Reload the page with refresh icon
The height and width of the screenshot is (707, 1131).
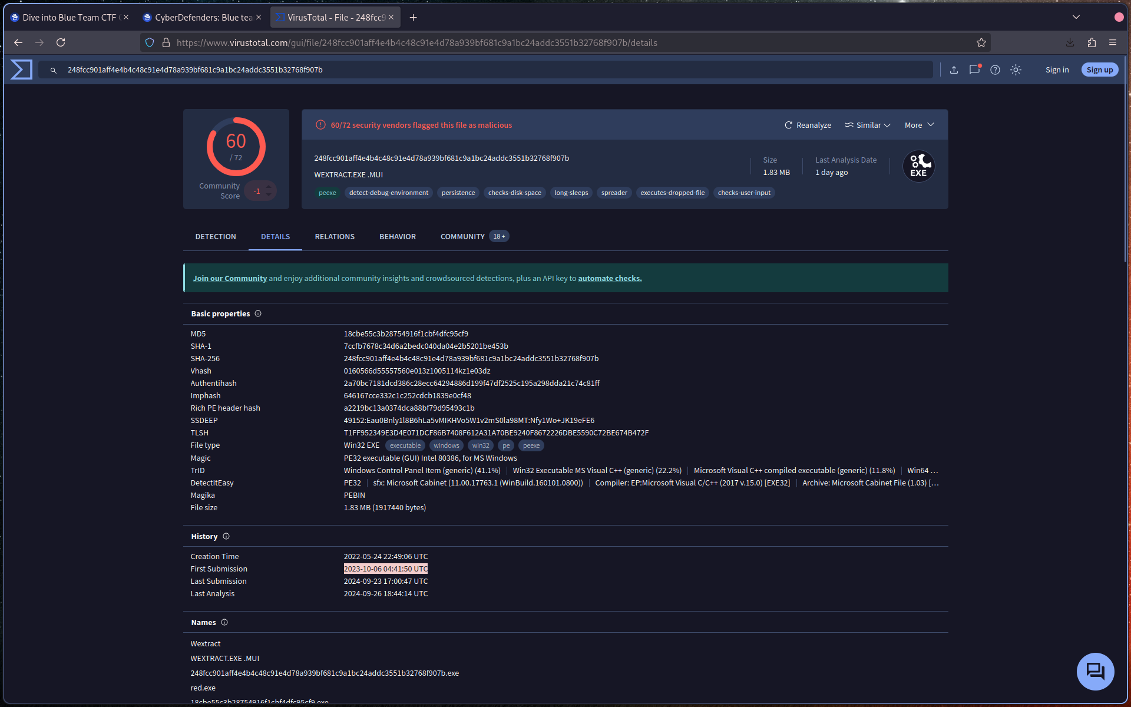click(x=61, y=42)
